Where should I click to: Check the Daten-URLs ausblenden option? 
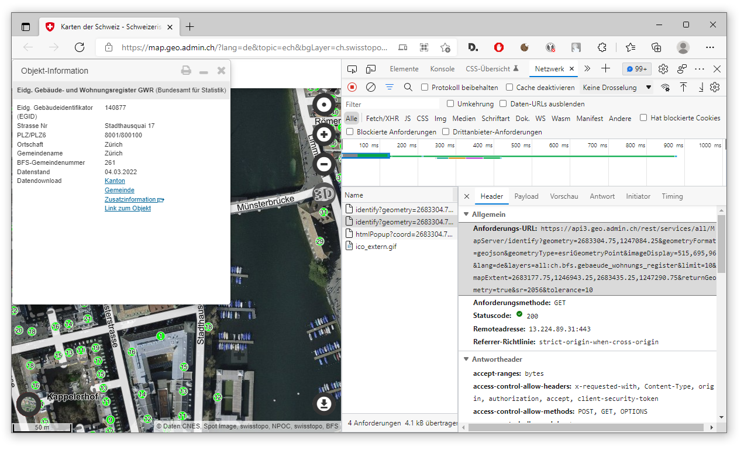pyautogui.click(x=503, y=104)
